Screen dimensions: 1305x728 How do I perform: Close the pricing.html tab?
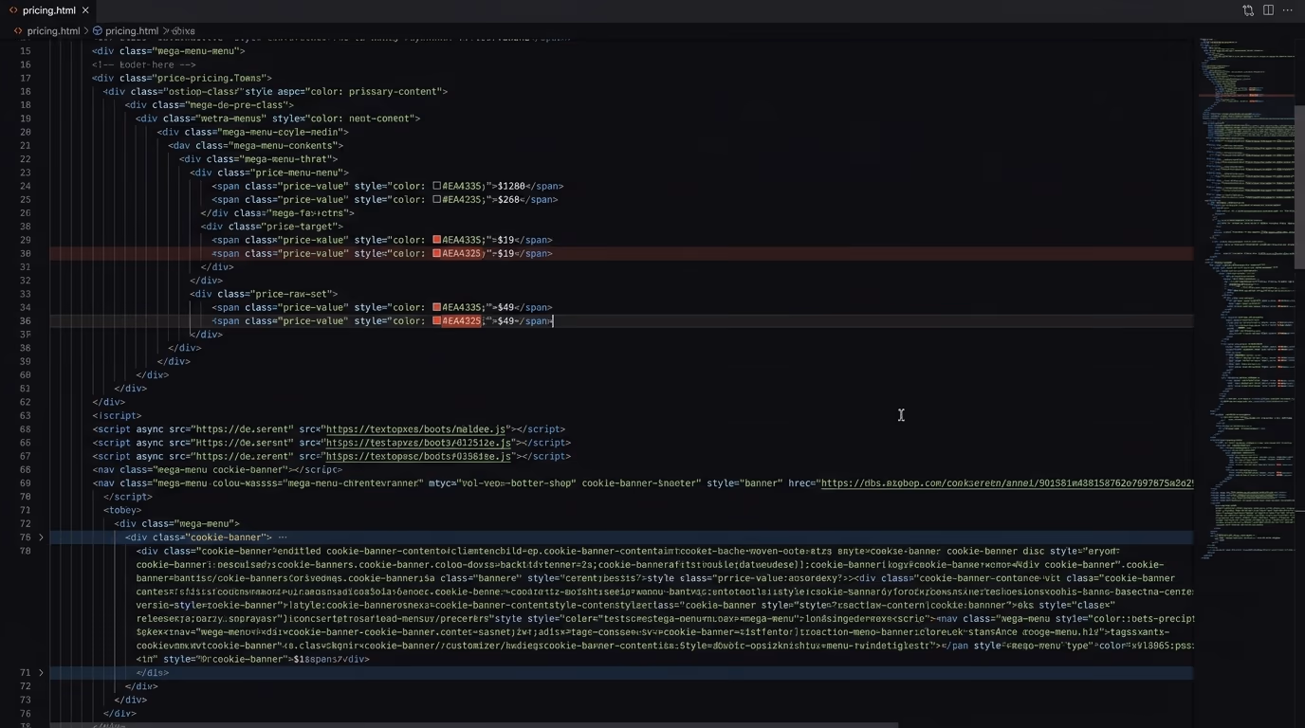click(85, 10)
